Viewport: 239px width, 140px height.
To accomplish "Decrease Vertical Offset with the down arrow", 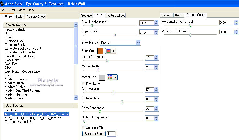I will click(x=236, y=33).
